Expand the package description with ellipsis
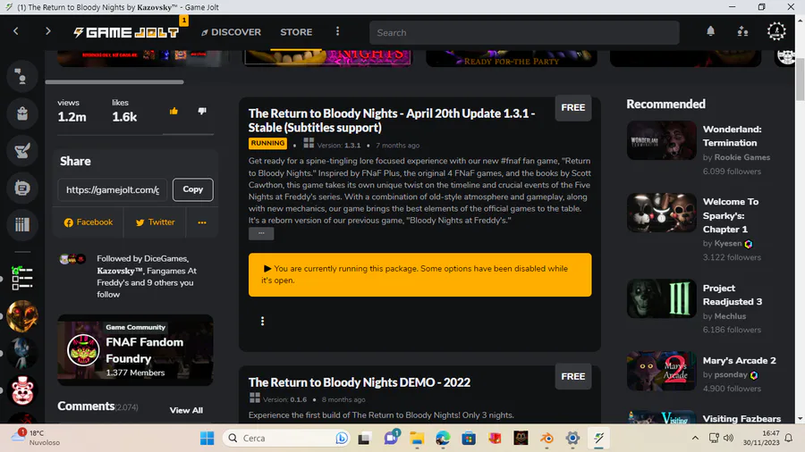This screenshot has height=452, width=805. coord(261,234)
